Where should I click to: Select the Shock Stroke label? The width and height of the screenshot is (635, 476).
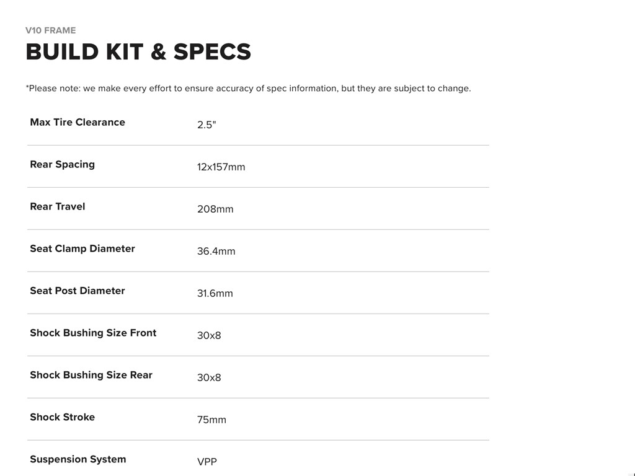(x=62, y=417)
